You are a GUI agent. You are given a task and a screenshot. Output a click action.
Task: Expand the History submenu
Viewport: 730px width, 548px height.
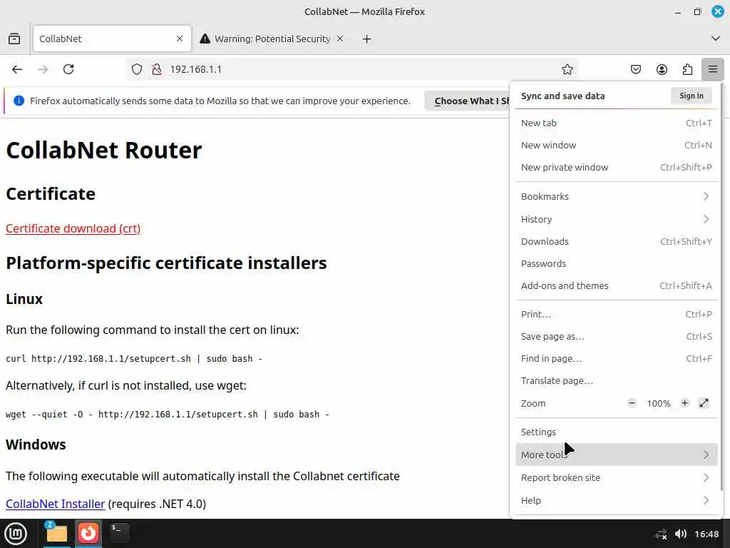tap(617, 219)
